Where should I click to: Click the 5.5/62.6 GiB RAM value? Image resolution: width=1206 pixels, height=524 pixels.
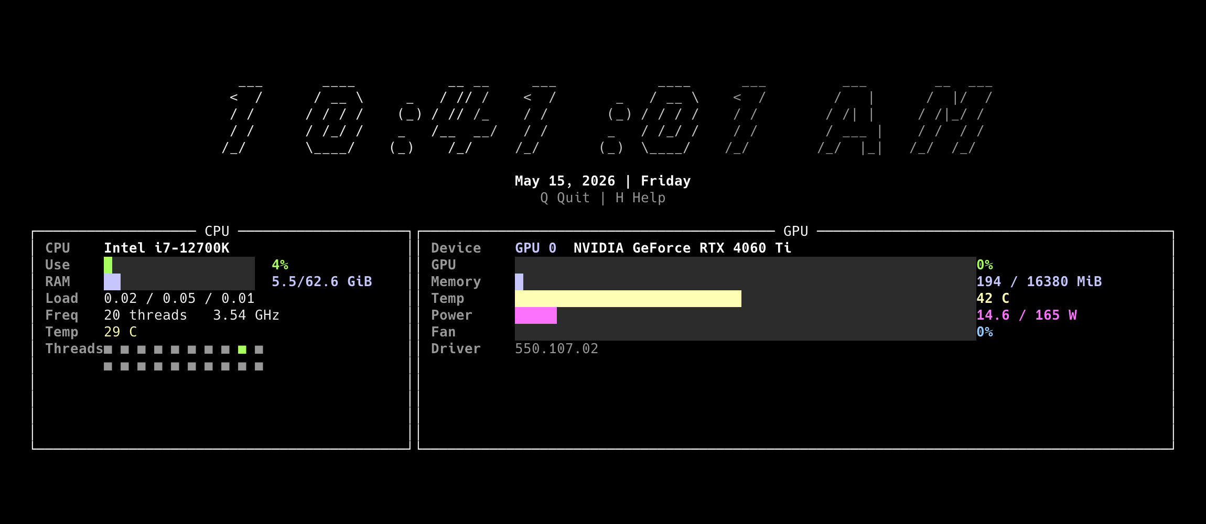(321, 281)
